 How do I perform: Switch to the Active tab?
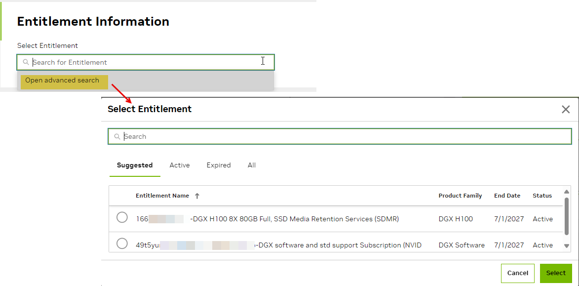(x=180, y=165)
